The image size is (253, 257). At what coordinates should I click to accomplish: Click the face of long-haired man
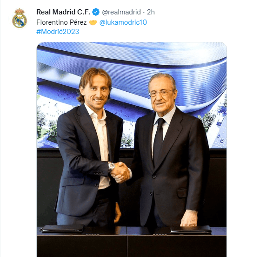[x=96, y=94]
